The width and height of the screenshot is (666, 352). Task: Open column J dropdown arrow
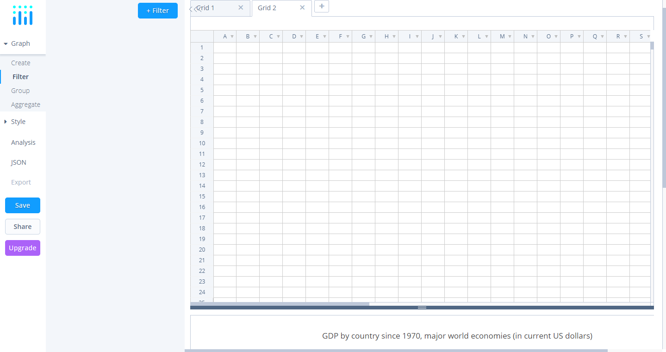[x=440, y=37]
